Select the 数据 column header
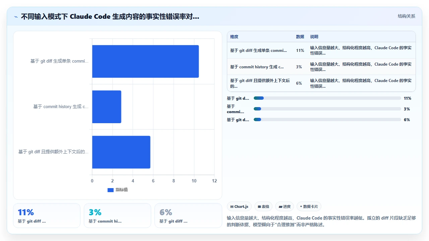Image resolution: width=429 pixels, height=241 pixels. point(300,37)
